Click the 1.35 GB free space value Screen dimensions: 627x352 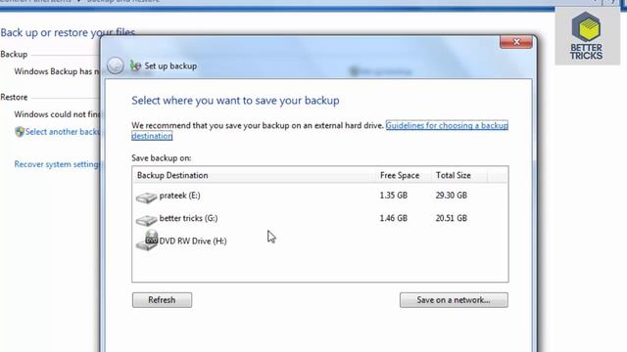coord(394,196)
